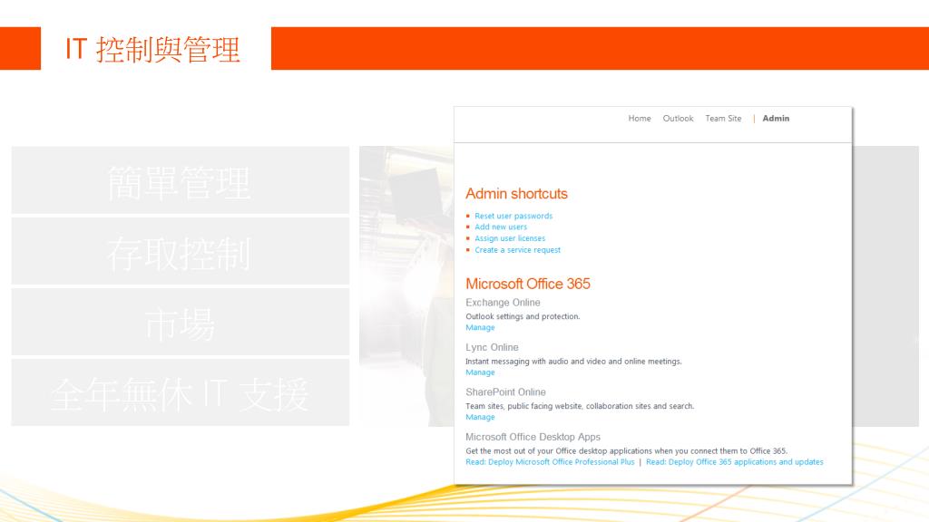Screen dimensions: 929x522
Task: Click the Lync Online section title
Action: [x=492, y=347]
